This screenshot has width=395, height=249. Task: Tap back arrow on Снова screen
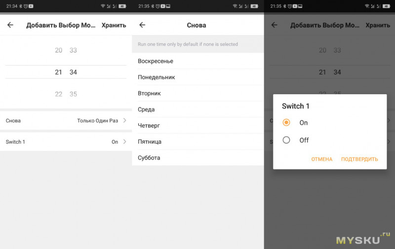coord(142,25)
